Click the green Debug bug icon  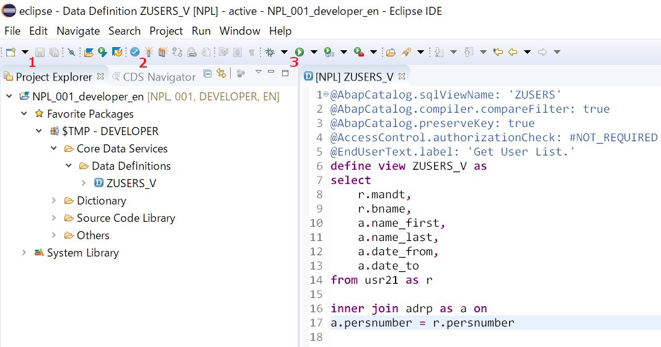(x=270, y=52)
